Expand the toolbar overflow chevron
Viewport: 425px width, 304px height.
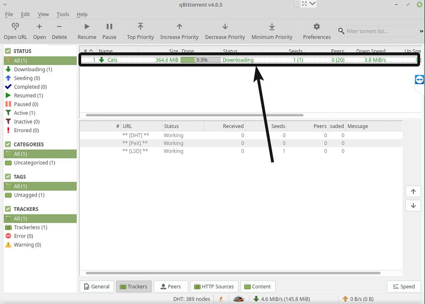(421, 31)
